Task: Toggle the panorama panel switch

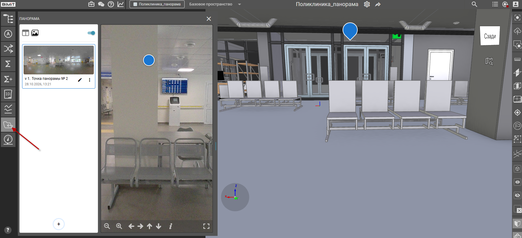Action: click(91, 33)
